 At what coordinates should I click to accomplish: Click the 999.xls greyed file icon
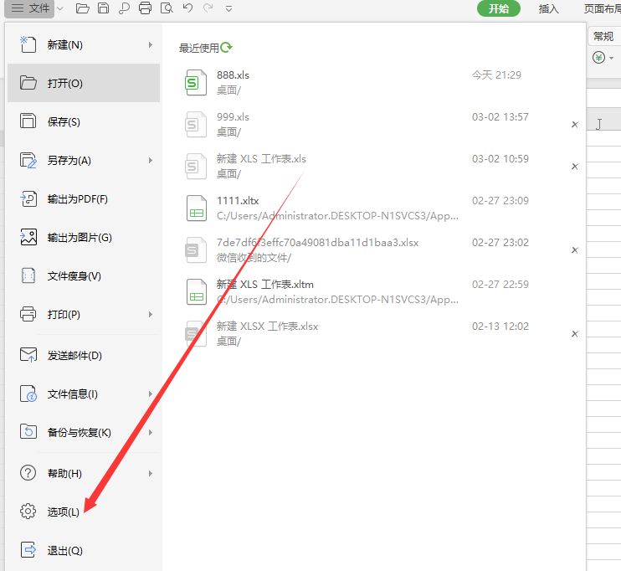point(196,125)
